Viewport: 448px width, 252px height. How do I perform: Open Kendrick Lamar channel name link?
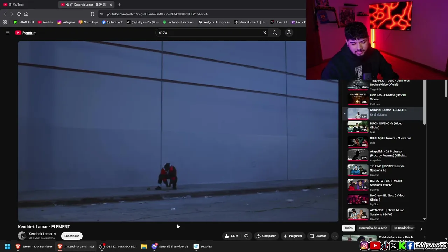(x=41, y=234)
